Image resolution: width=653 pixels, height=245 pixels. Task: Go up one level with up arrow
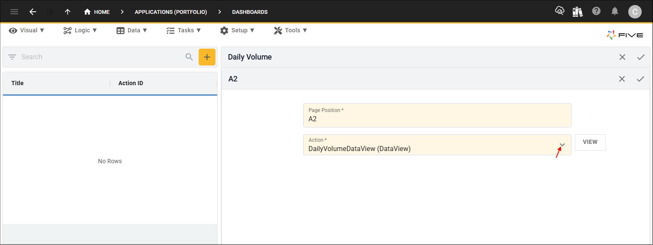pyautogui.click(x=68, y=12)
